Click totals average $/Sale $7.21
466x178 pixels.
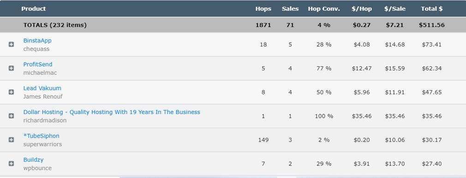tap(394, 25)
